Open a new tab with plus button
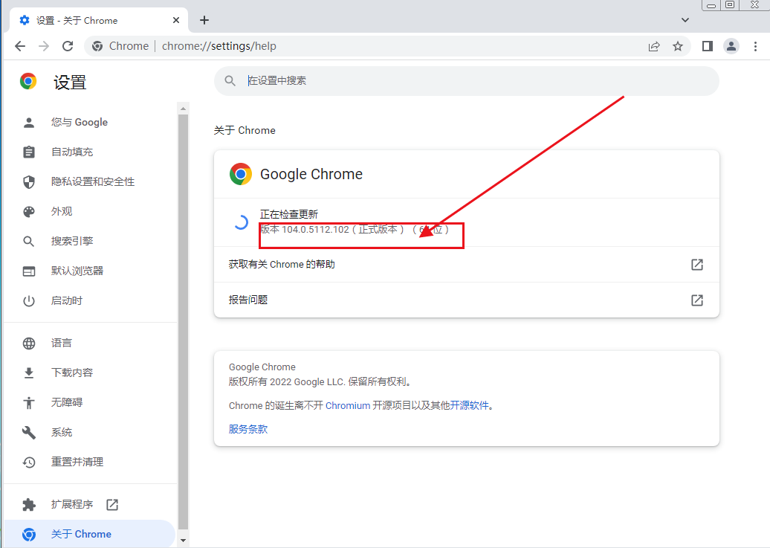 tap(204, 20)
